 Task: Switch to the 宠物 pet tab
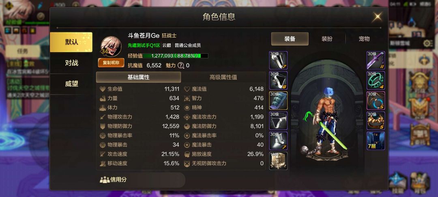[364, 39]
